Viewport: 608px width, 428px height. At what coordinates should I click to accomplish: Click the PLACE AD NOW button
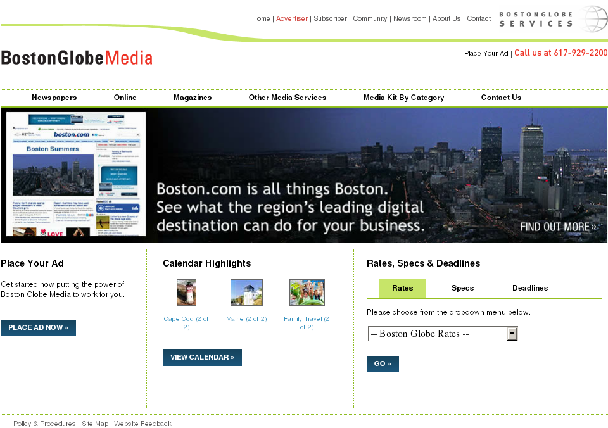(38, 327)
